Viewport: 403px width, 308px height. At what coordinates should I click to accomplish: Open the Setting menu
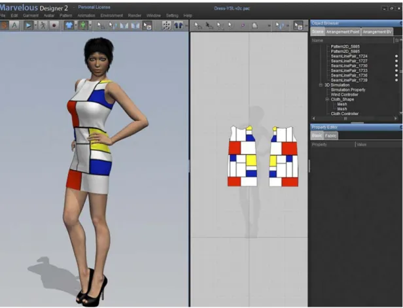point(172,16)
